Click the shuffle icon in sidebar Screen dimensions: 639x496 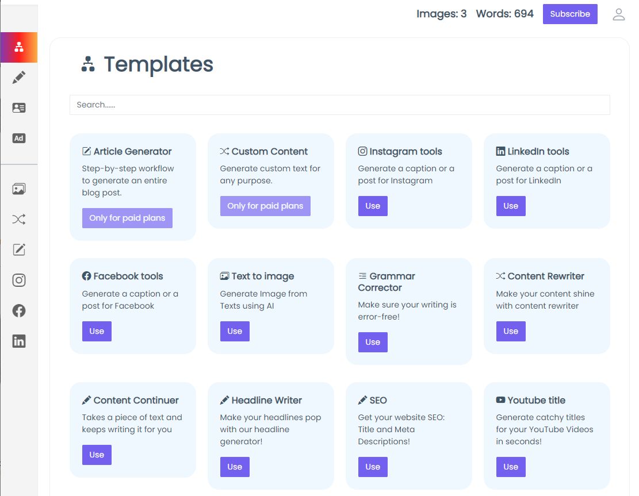pos(19,220)
